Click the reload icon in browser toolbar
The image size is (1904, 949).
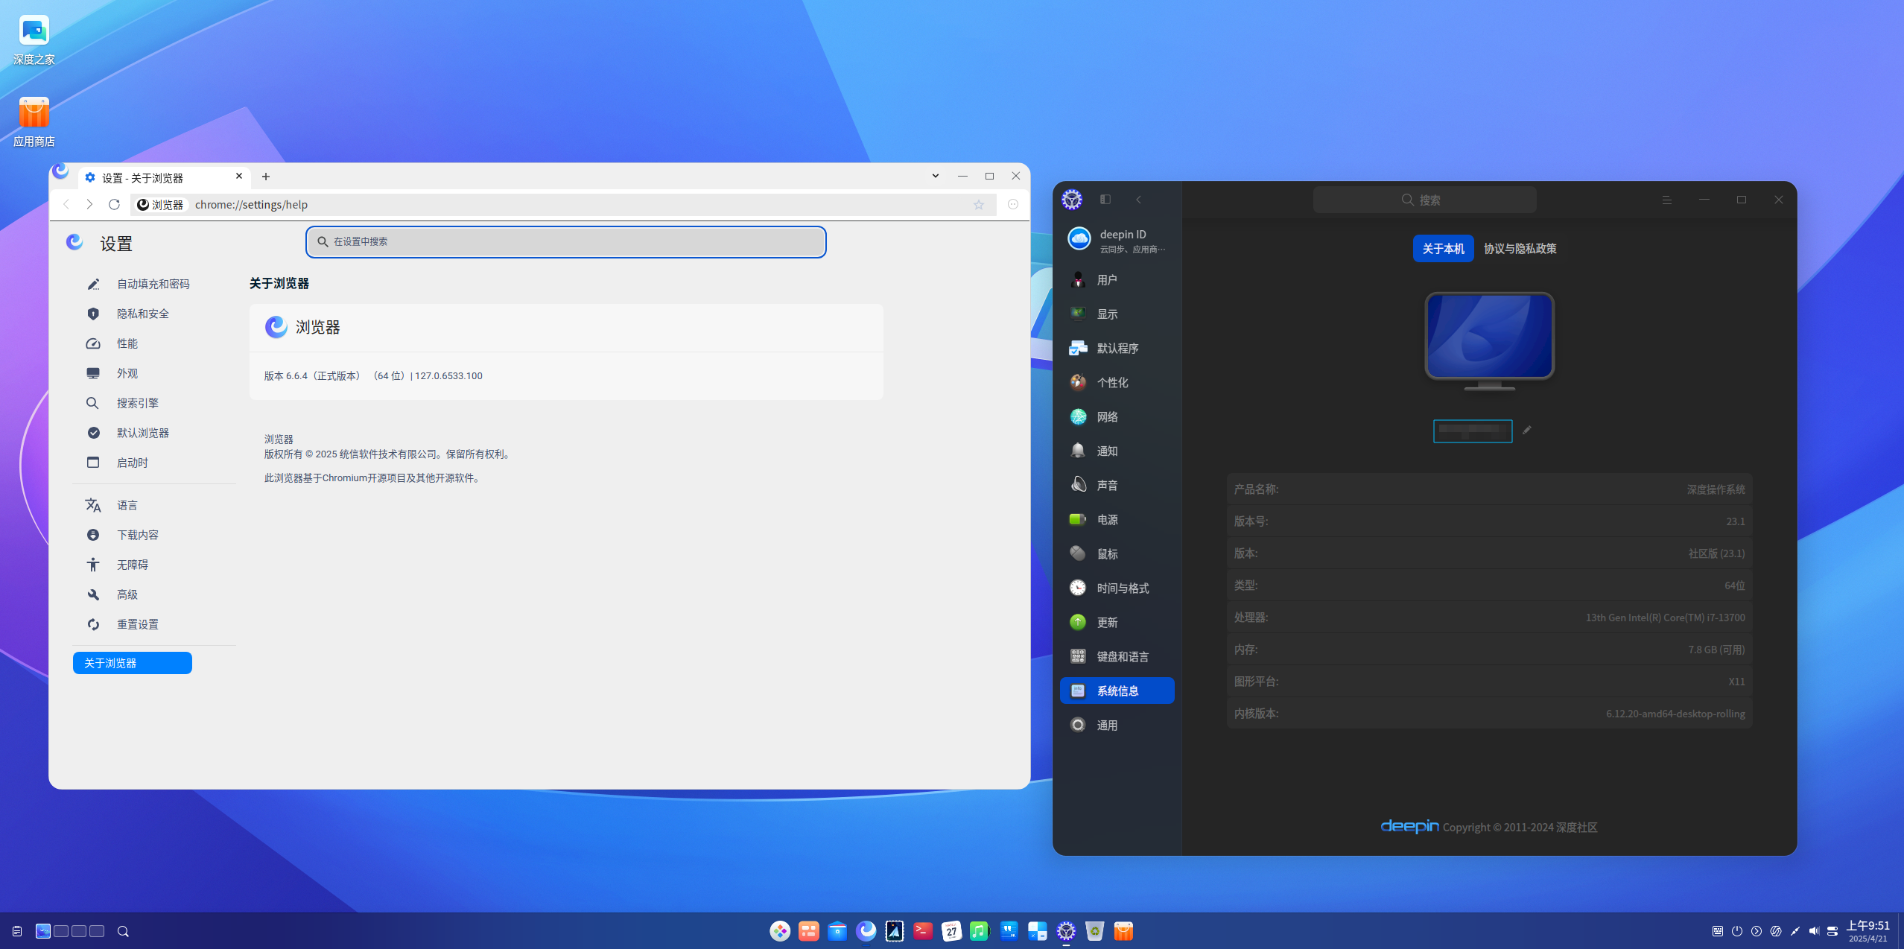(x=114, y=204)
